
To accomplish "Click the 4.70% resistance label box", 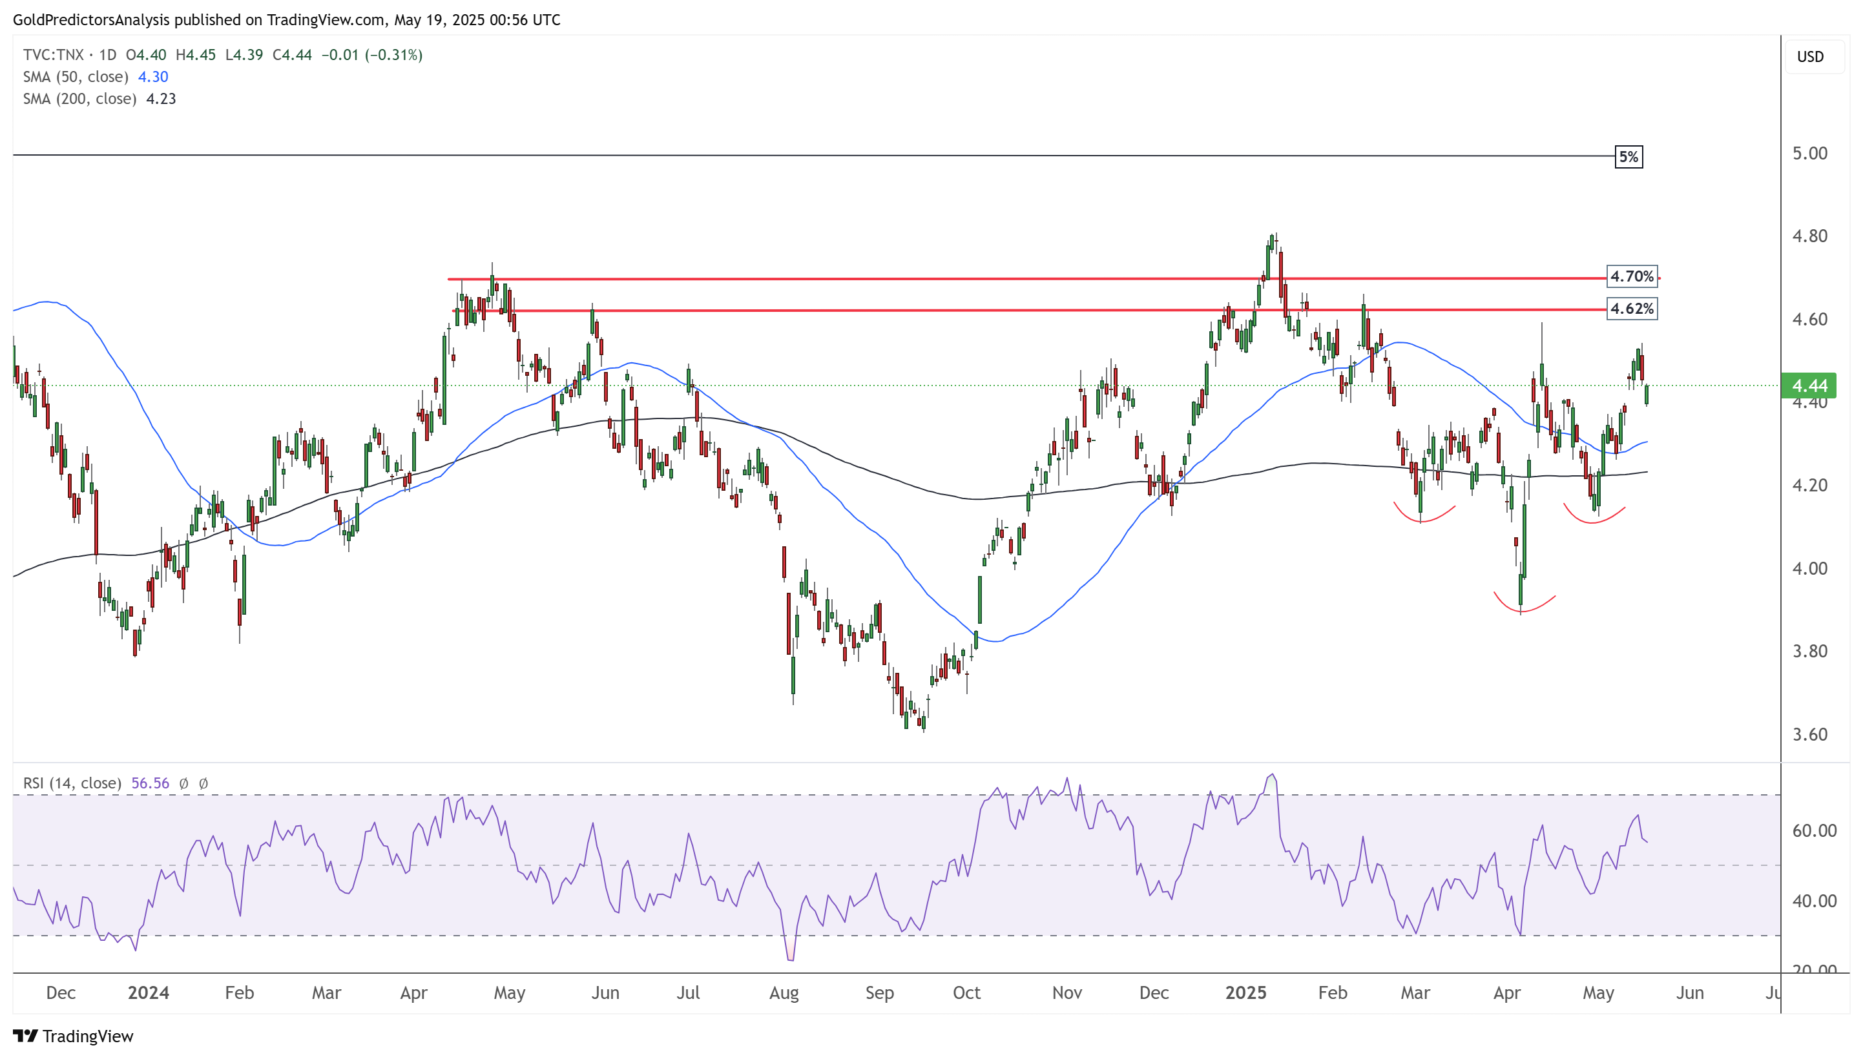I will coord(1632,276).
